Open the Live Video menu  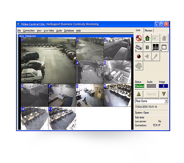(x=49, y=31)
